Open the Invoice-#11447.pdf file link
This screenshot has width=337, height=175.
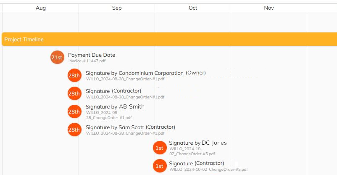(x=87, y=61)
